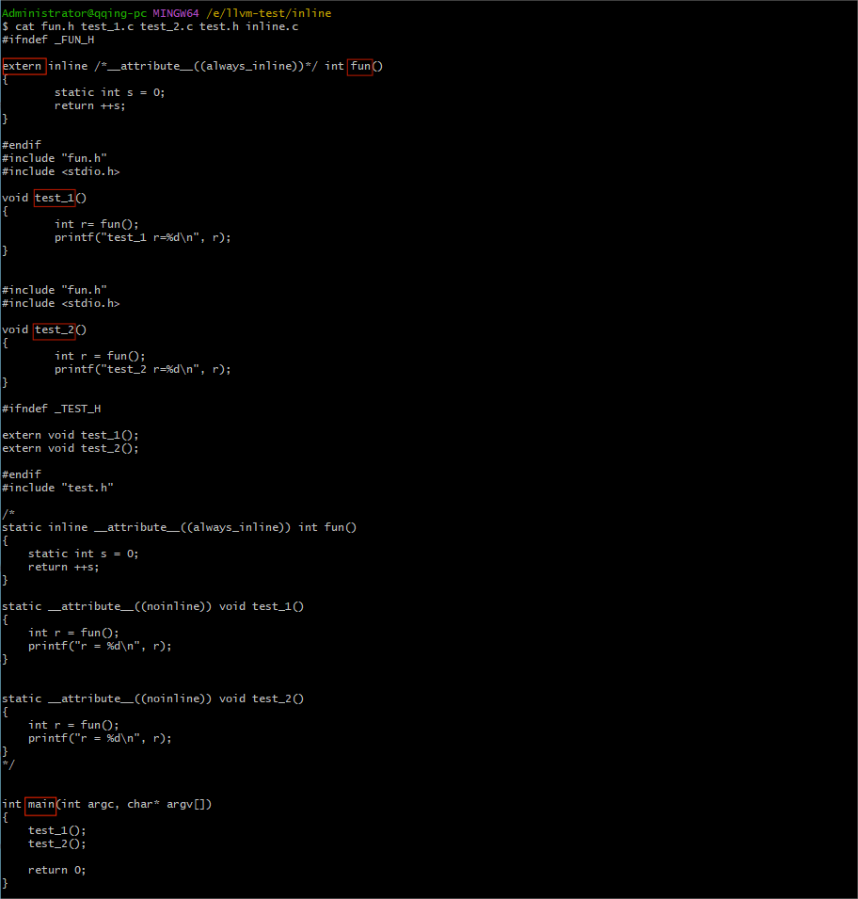Click the printf test_2 r=%d line
The image size is (858, 899).
(143, 369)
